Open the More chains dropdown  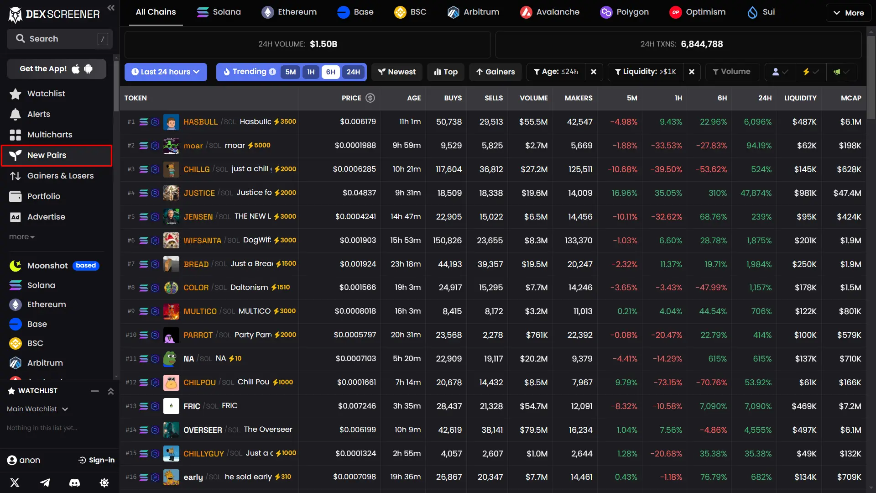(848, 13)
